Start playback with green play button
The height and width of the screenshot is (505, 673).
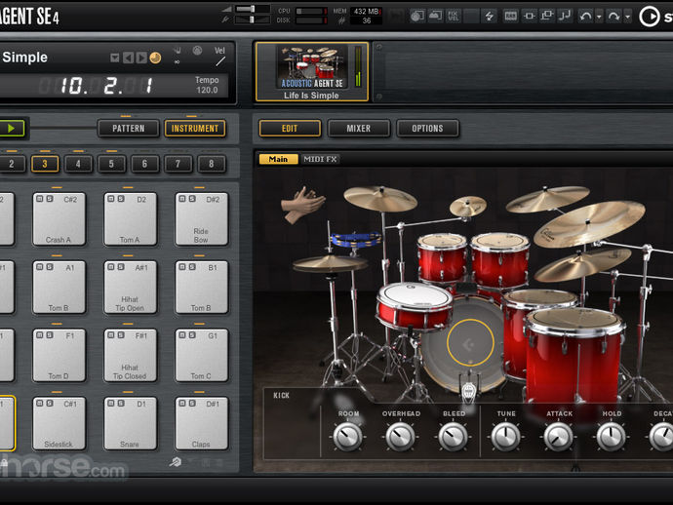point(12,129)
